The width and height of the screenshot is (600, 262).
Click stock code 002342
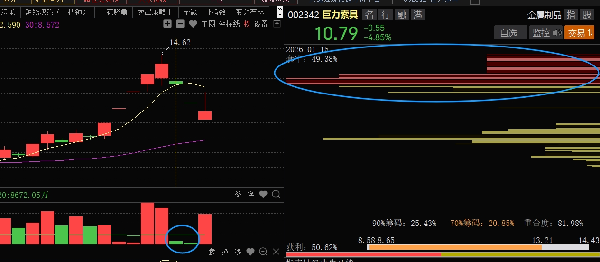303,15
